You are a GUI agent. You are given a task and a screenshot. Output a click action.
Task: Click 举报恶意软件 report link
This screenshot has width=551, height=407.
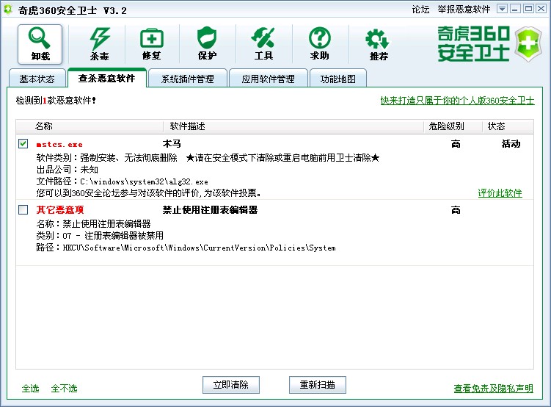(x=464, y=10)
